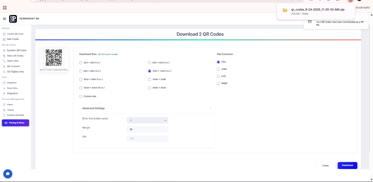Open My Contacts from sidebar
This screenshot has height=182, width=373.
click(x=13, y=67)
